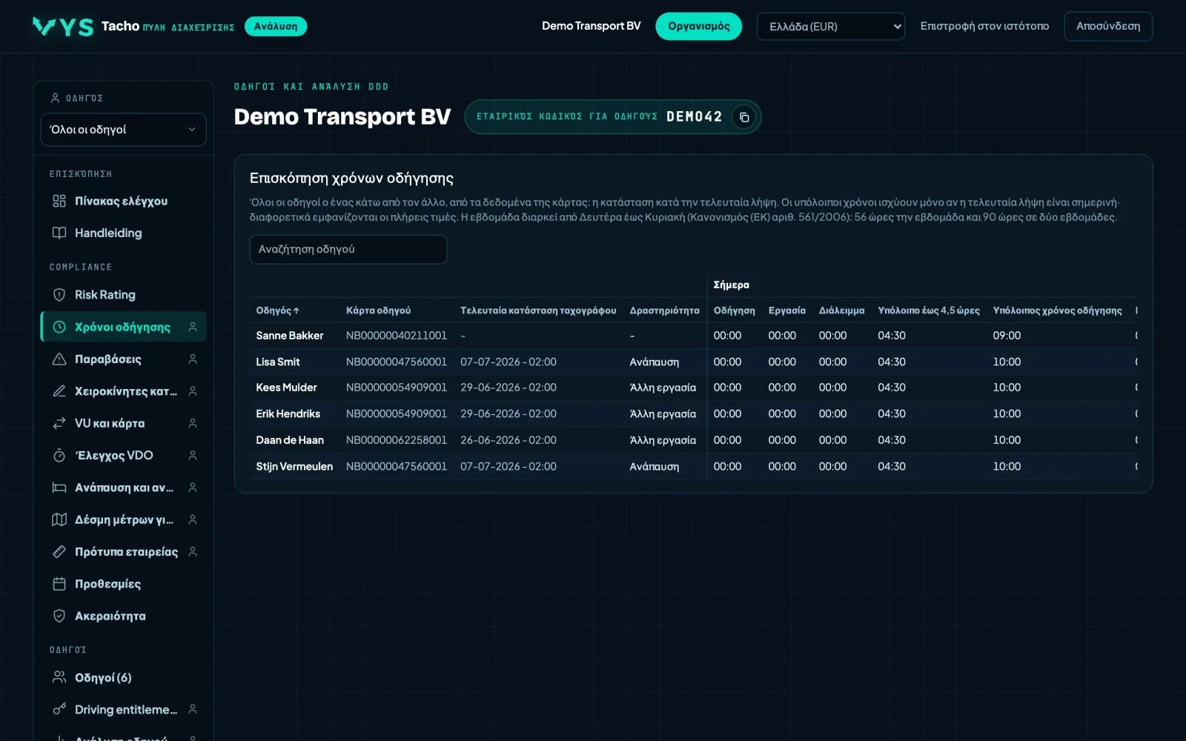Open the Όλοι οι οδηγοί driver dropdown
This screenshot has width=1186, height=741.
click(x=123, y=130)
